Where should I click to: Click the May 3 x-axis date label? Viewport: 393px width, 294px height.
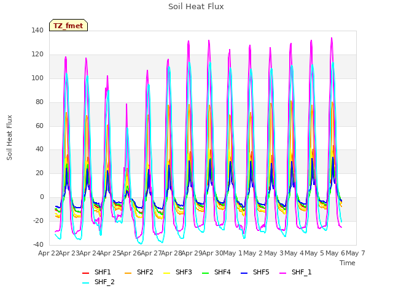(274, 253)
